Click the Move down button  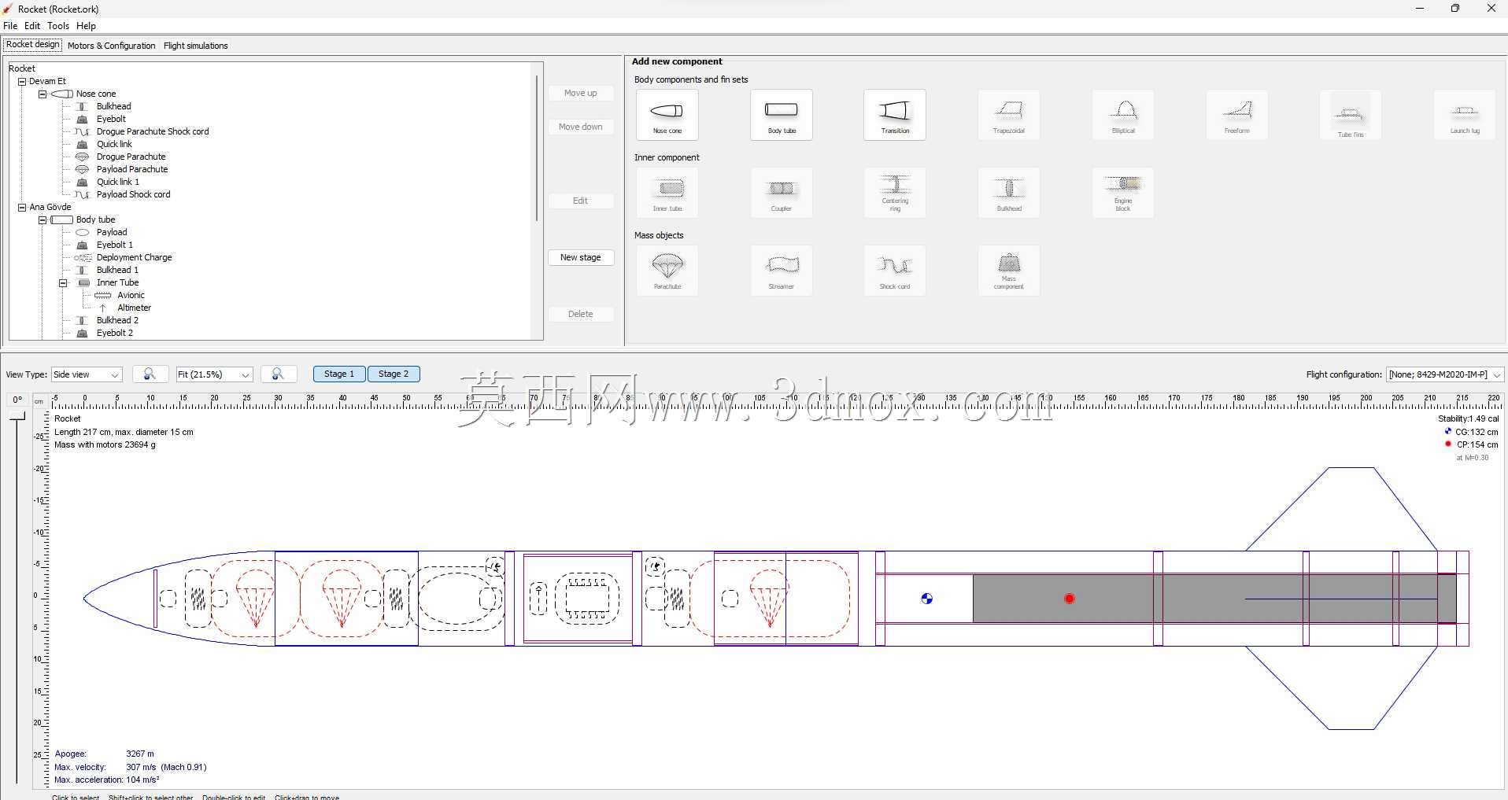point(581,127)
